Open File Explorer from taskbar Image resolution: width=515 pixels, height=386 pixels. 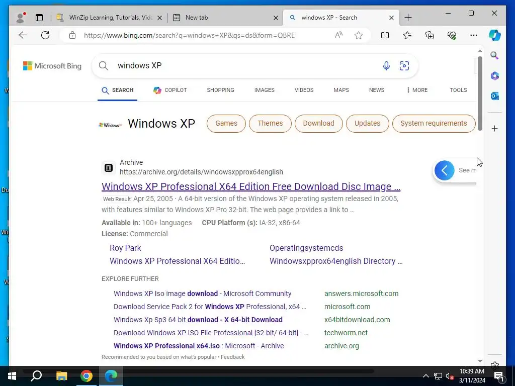(61, 376)
